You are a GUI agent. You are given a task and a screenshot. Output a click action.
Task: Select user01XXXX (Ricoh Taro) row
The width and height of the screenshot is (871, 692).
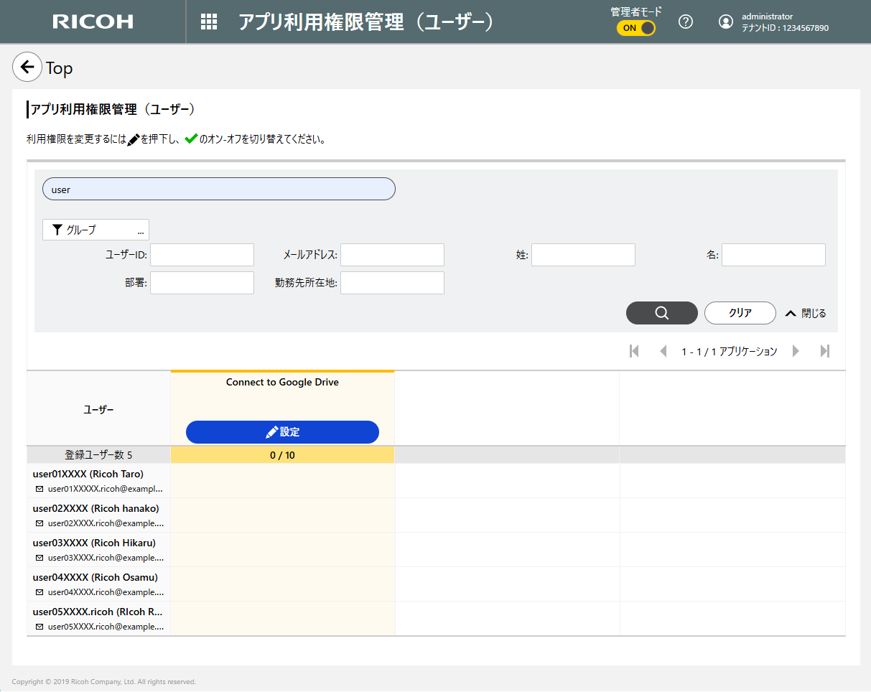point(88,474)
